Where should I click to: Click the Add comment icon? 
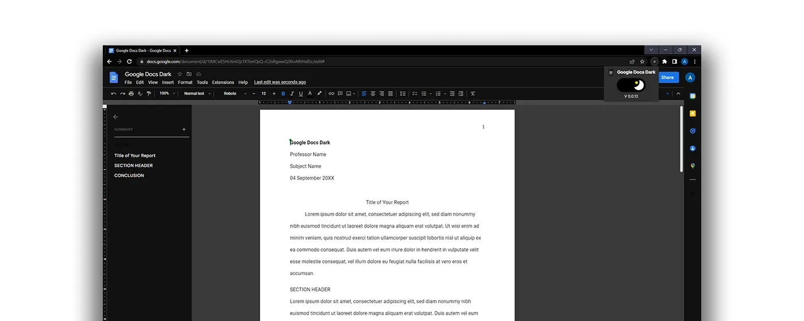pos(340,93)
